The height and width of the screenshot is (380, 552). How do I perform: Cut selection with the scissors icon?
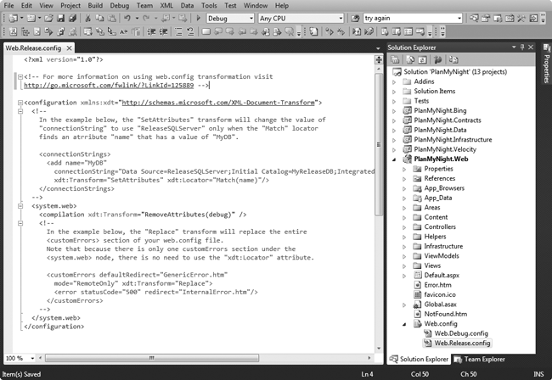pyautogui.click(x=88, y=19)
